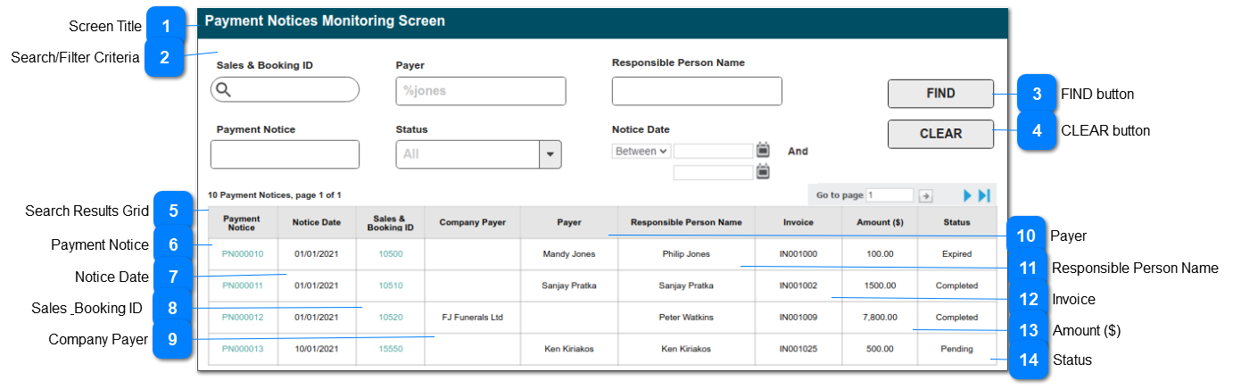
Task: Sort by Status column header
Action: click(x=957, y=222)
